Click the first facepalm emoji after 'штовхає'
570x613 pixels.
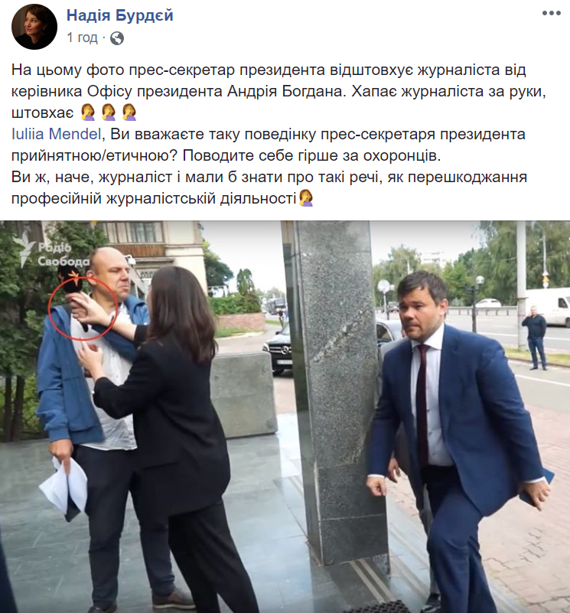[x=88, y=112]
